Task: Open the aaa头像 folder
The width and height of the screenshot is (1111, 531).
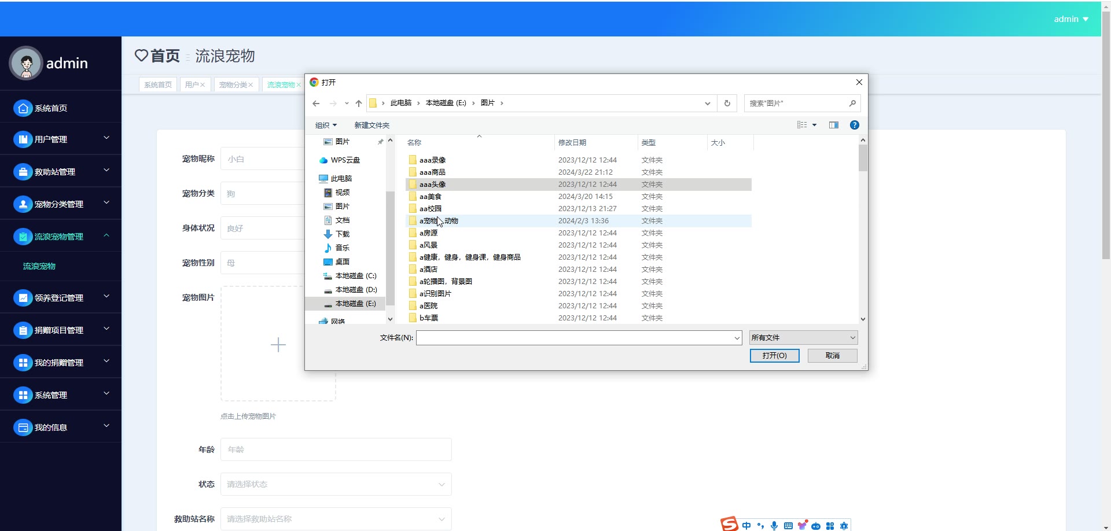Action: tap(432, 185)
